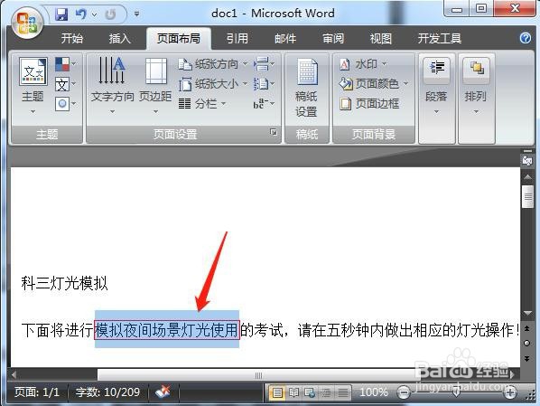Click the 100% zoom level button
The height and width of the screenshot is (406, 540).
374,392
